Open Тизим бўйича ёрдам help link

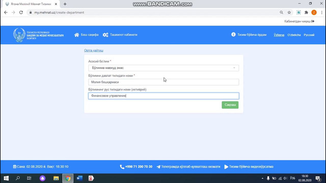(x=249, y=35)
